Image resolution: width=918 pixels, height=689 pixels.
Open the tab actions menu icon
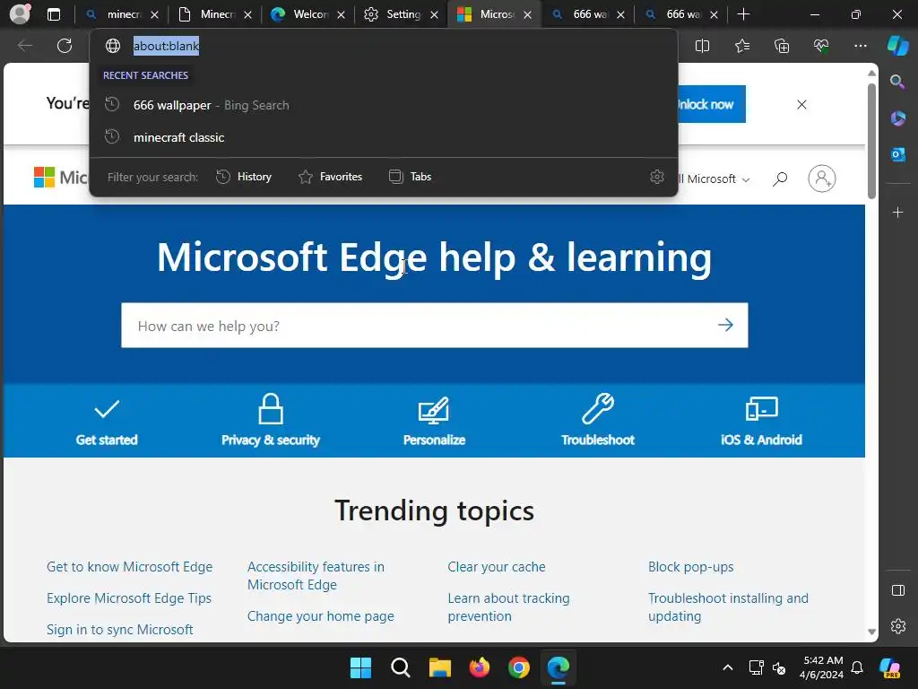click(54, 14)
